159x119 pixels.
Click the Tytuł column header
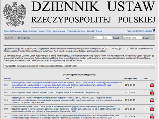[x=67, y=79]
